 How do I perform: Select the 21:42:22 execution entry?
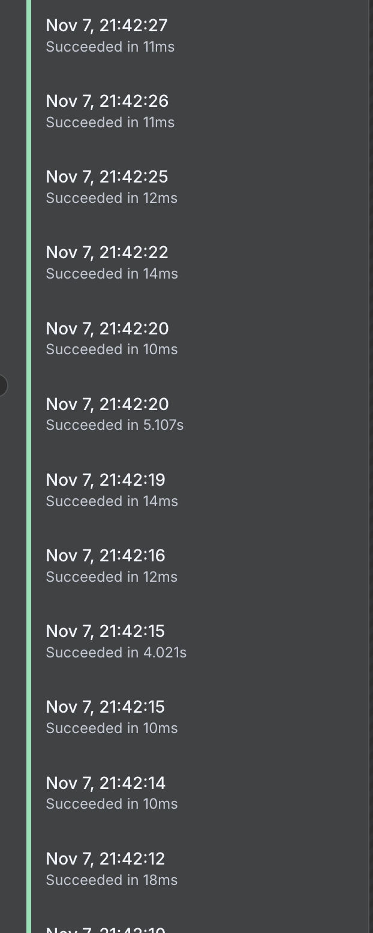coord(107,253)
